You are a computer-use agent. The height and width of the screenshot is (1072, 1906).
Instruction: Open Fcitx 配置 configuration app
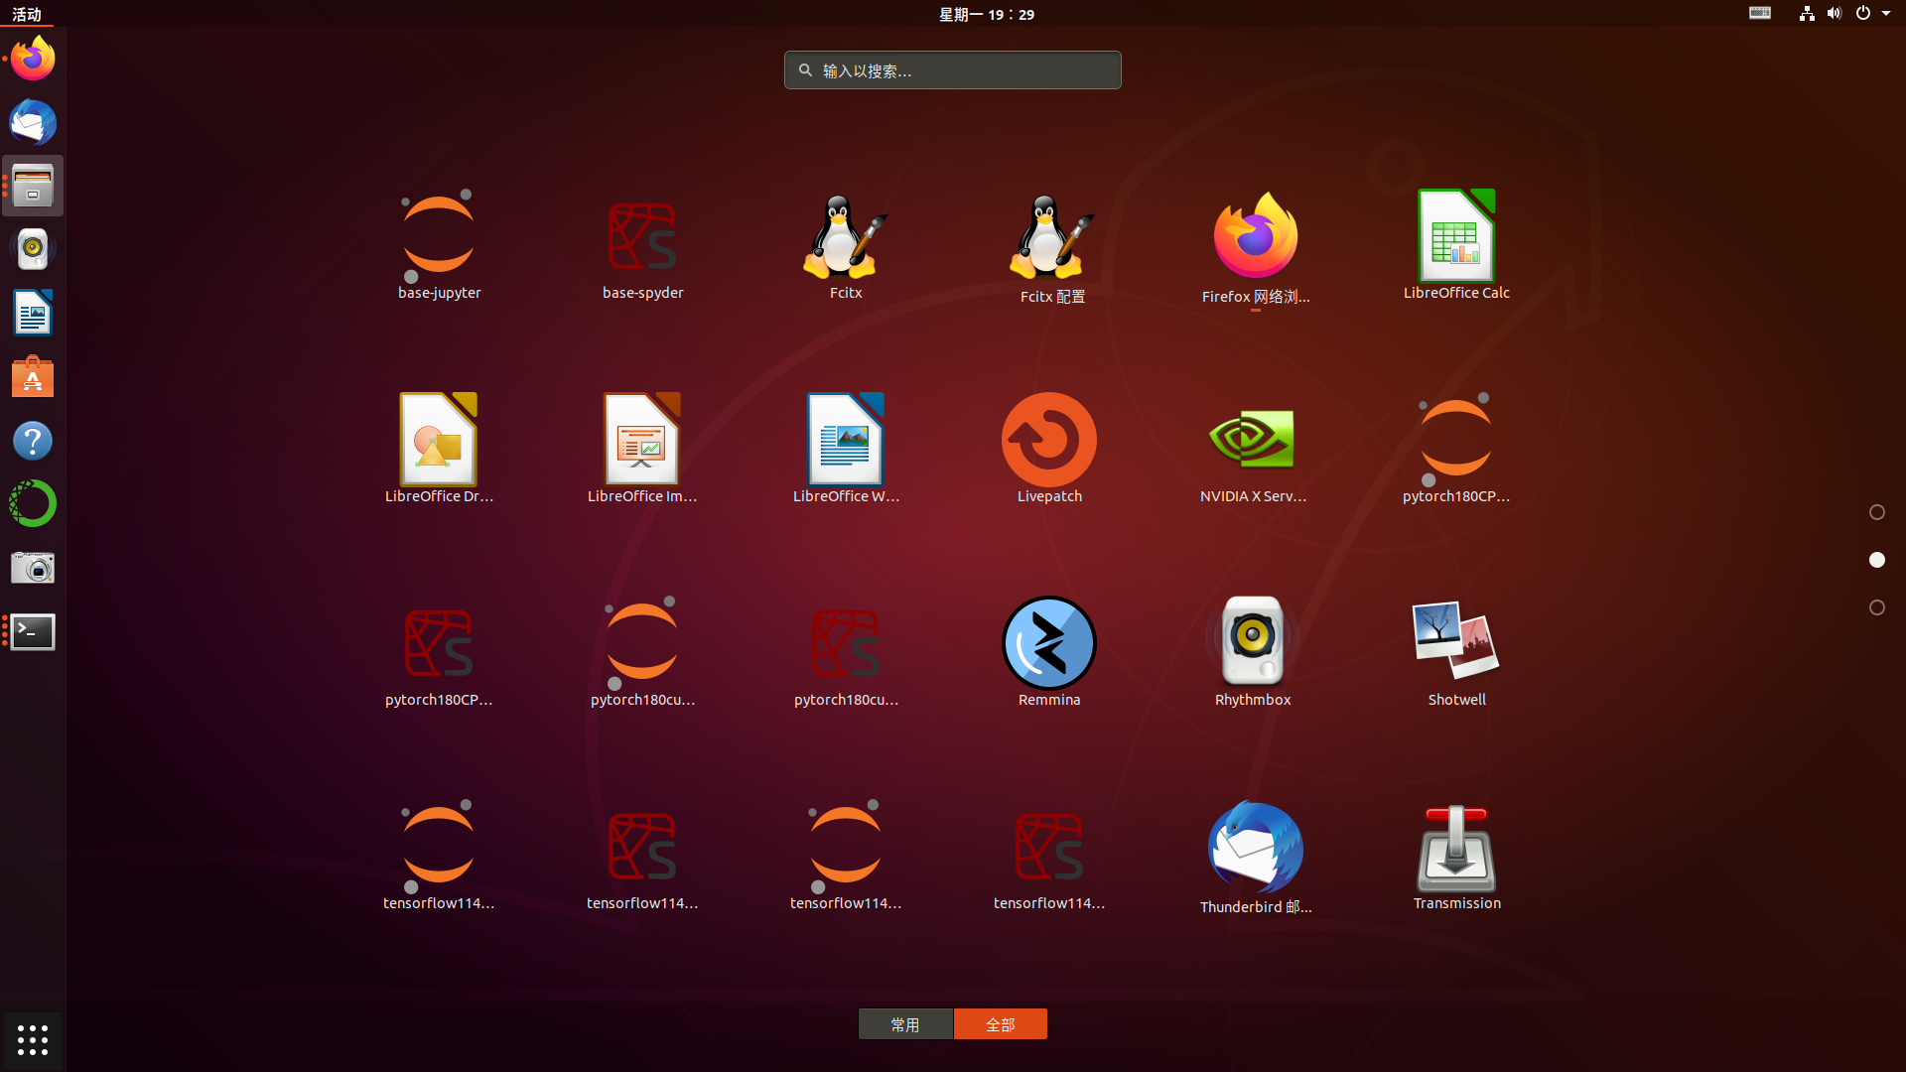tap(1052, 247)
